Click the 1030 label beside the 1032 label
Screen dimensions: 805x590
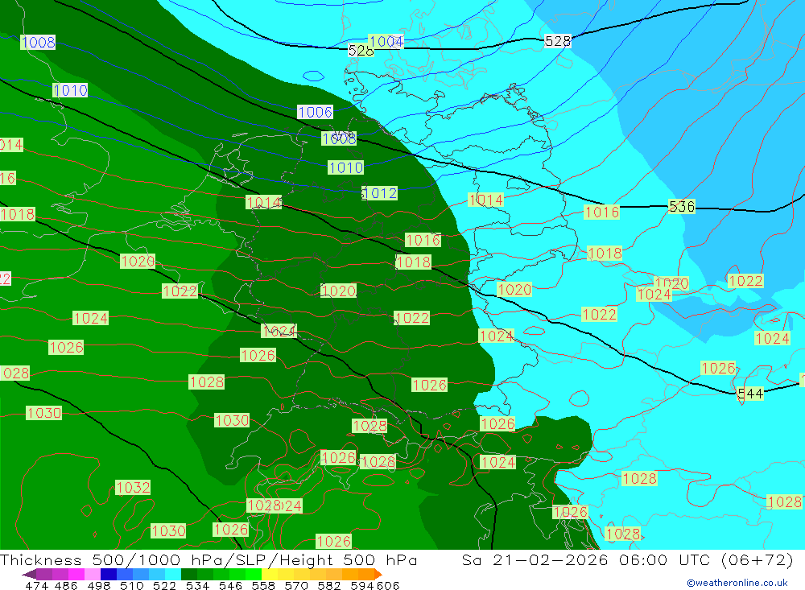168,530
